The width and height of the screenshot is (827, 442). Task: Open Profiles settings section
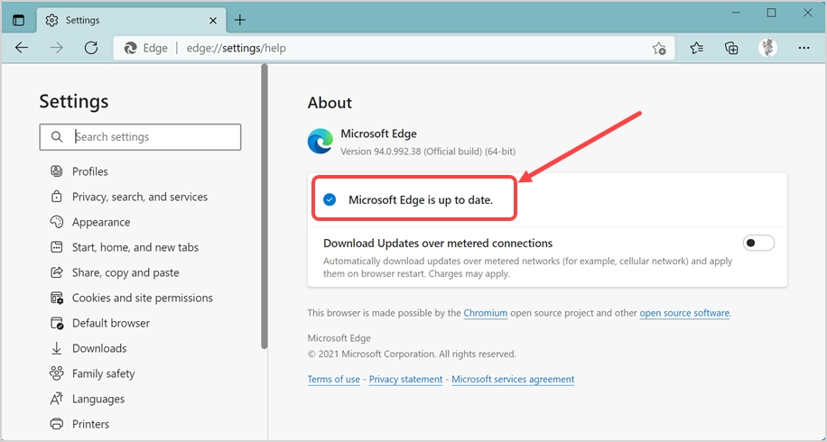89,171
